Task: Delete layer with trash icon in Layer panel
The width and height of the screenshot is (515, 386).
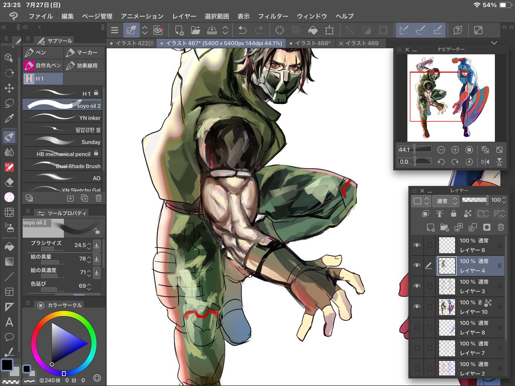Action: click(500, 227)
